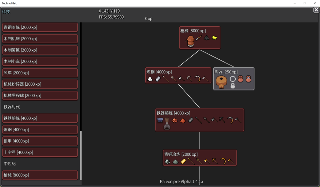Click the pottery kiln icon in 陶器 node
The height and width of the screenshot is (187, 320).
[222, 82]
